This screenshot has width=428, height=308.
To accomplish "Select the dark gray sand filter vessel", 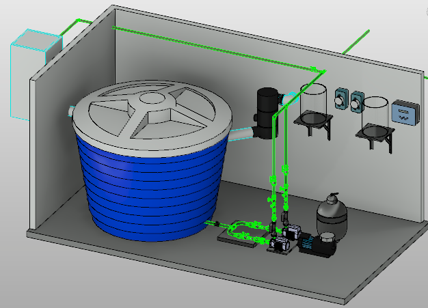I will coord(333,214).
